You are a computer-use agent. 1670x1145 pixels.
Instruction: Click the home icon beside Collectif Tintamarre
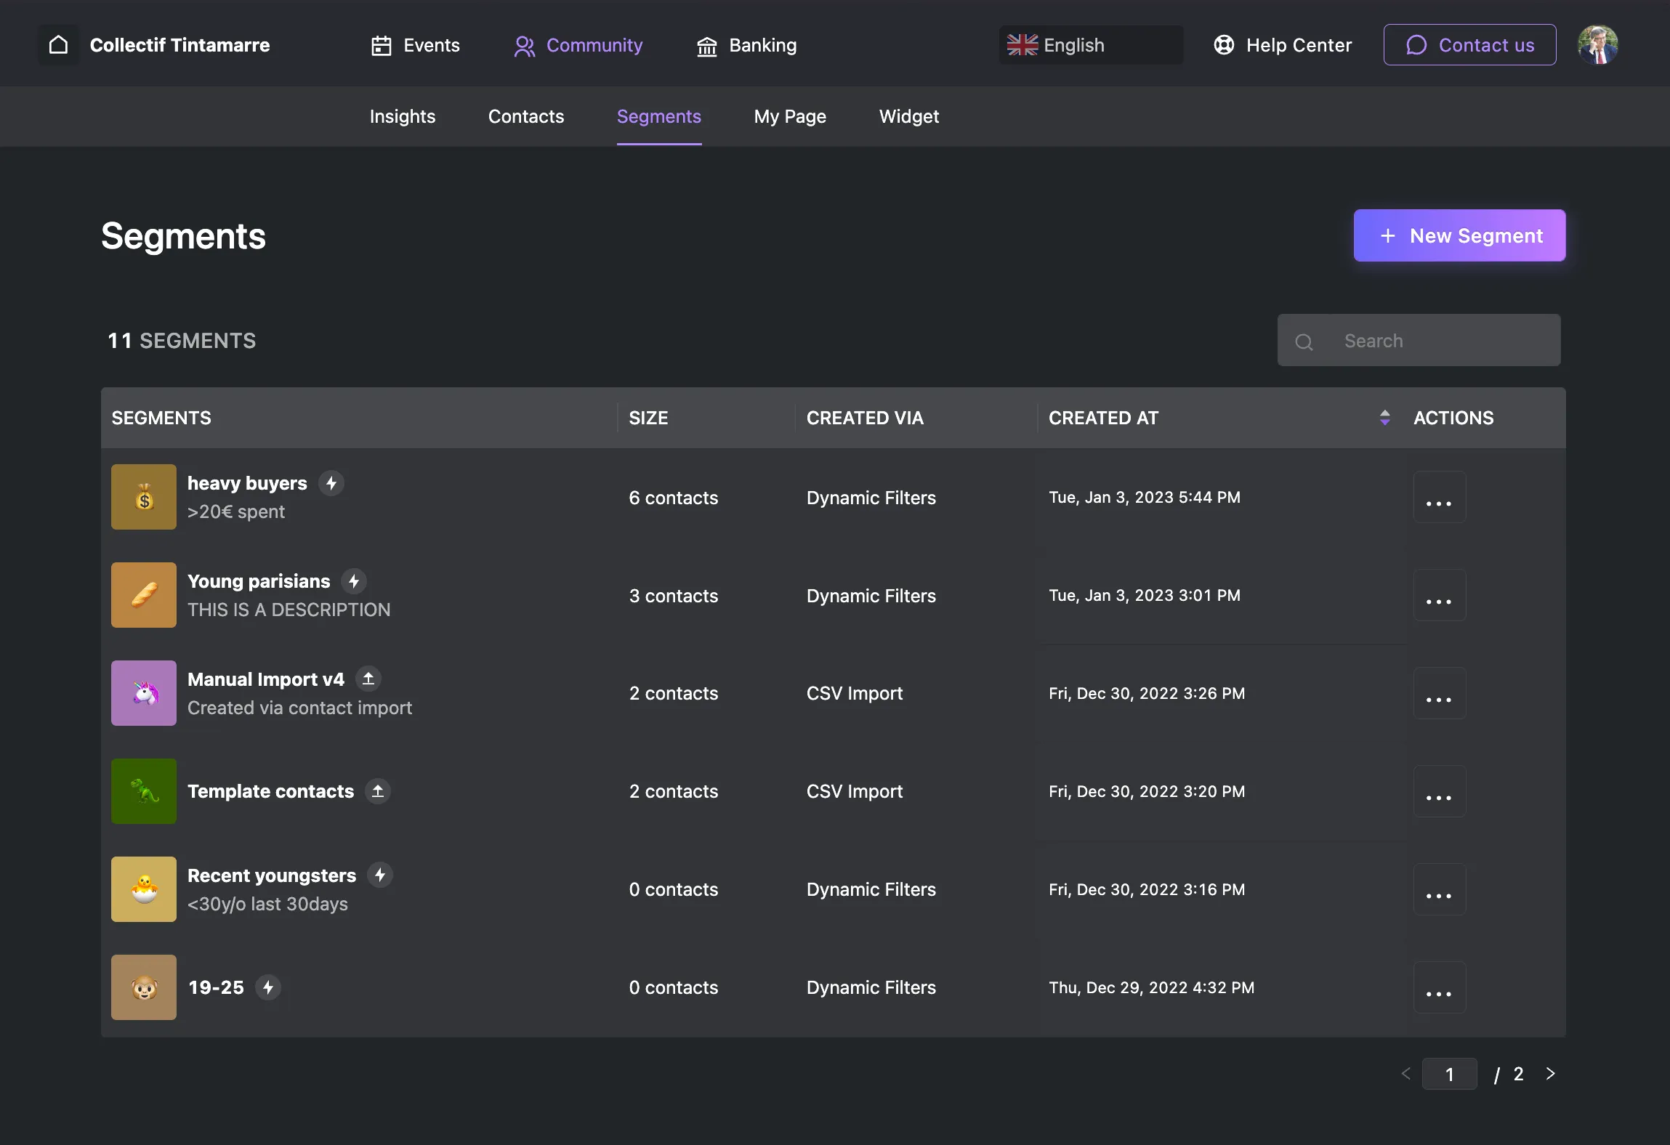59,45
